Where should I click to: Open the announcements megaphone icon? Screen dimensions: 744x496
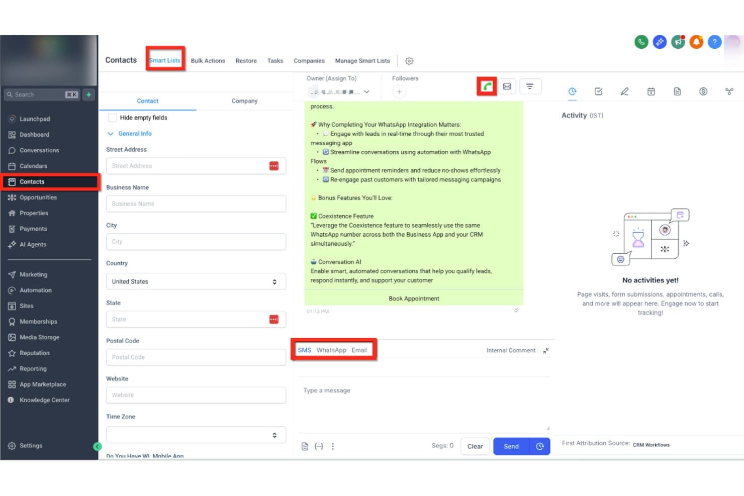coord(678,42)
